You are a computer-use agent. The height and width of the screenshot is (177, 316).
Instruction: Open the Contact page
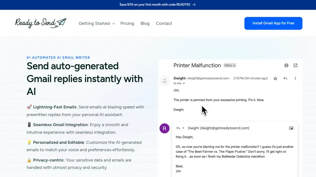pyautogui.click(x=164, y=24)
